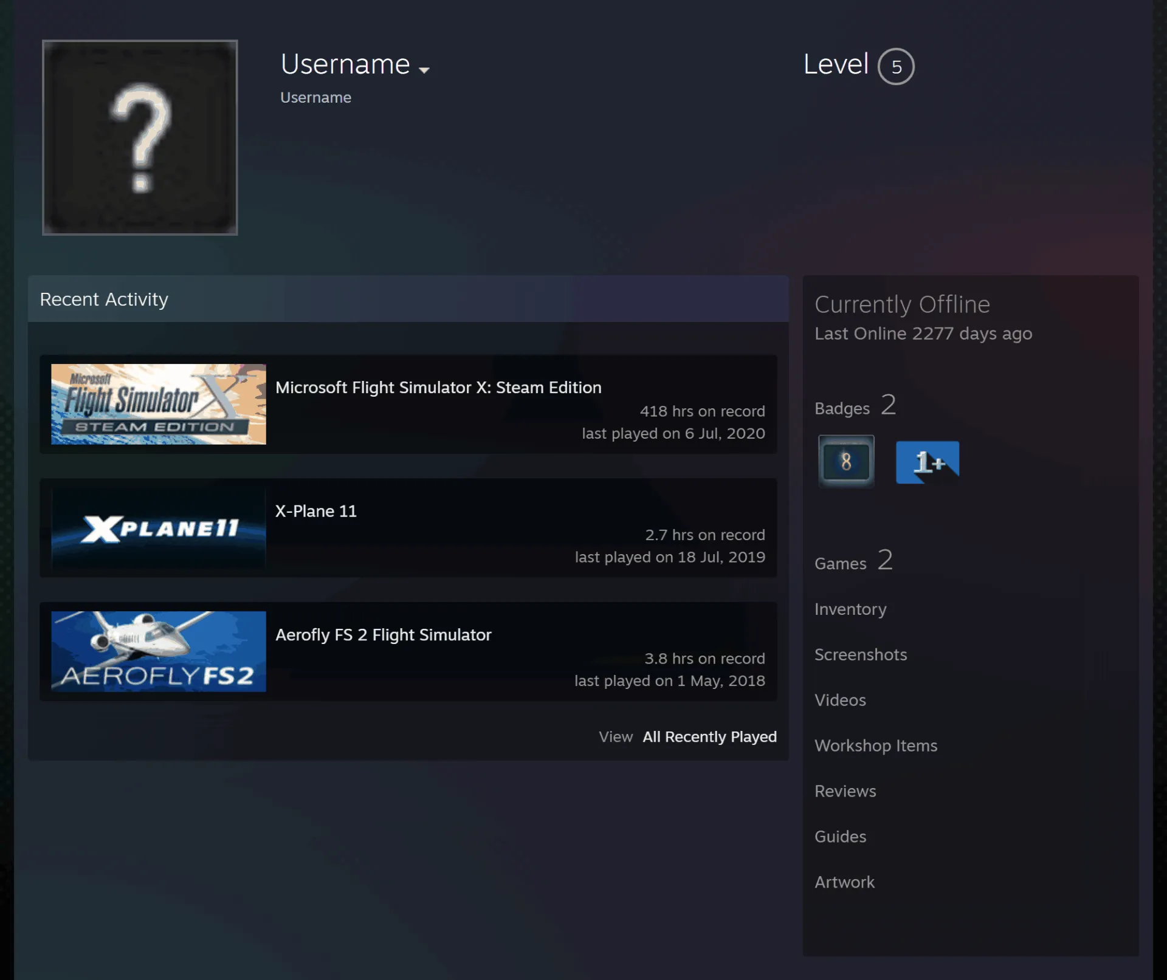Screen dimensions: 1167x980
Task: Open Microsoft Flight Simulator X game thumbnail
Action: pos(159,404)
